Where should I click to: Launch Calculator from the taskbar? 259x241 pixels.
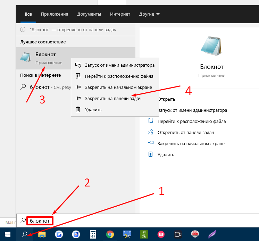pos(93,234)
